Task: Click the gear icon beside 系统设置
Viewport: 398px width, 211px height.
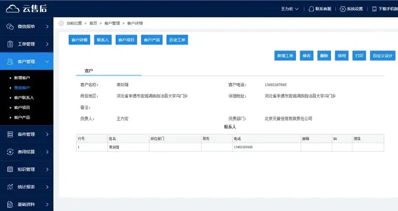Action: pyautogui.click(x=343, y=9)
